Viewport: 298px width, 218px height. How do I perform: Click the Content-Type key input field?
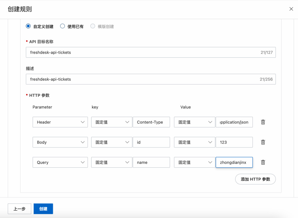151,122
